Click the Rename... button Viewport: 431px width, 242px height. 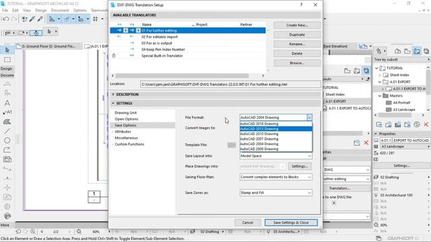coord(297,44)
